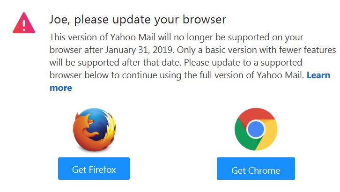Image resolution: width=340 pixels, height=192 pixels.
Task: Click the "will be supported after that date" text
Action: (x=115, y=63)
